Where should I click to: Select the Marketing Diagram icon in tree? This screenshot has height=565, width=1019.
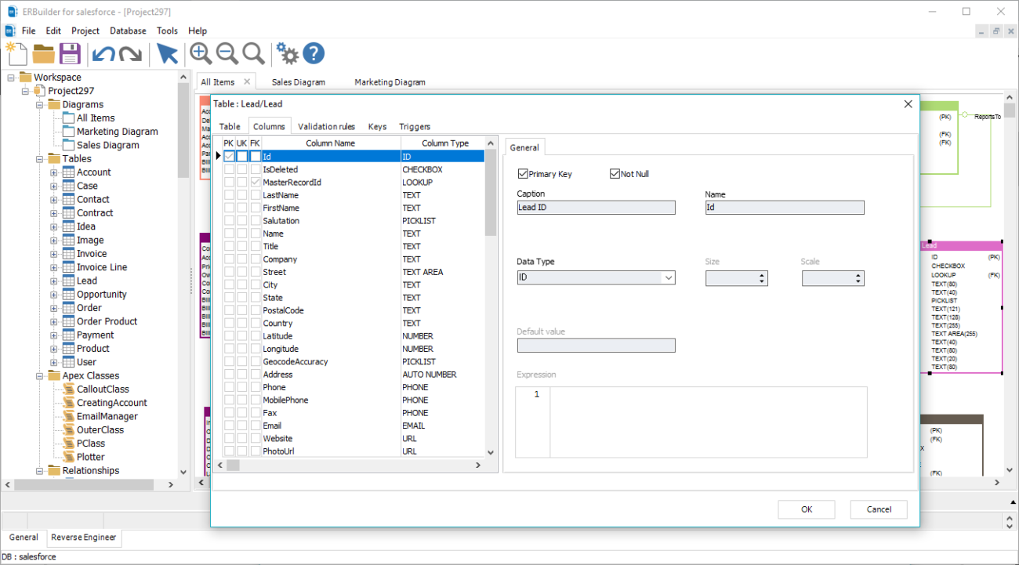click(68, 132)
